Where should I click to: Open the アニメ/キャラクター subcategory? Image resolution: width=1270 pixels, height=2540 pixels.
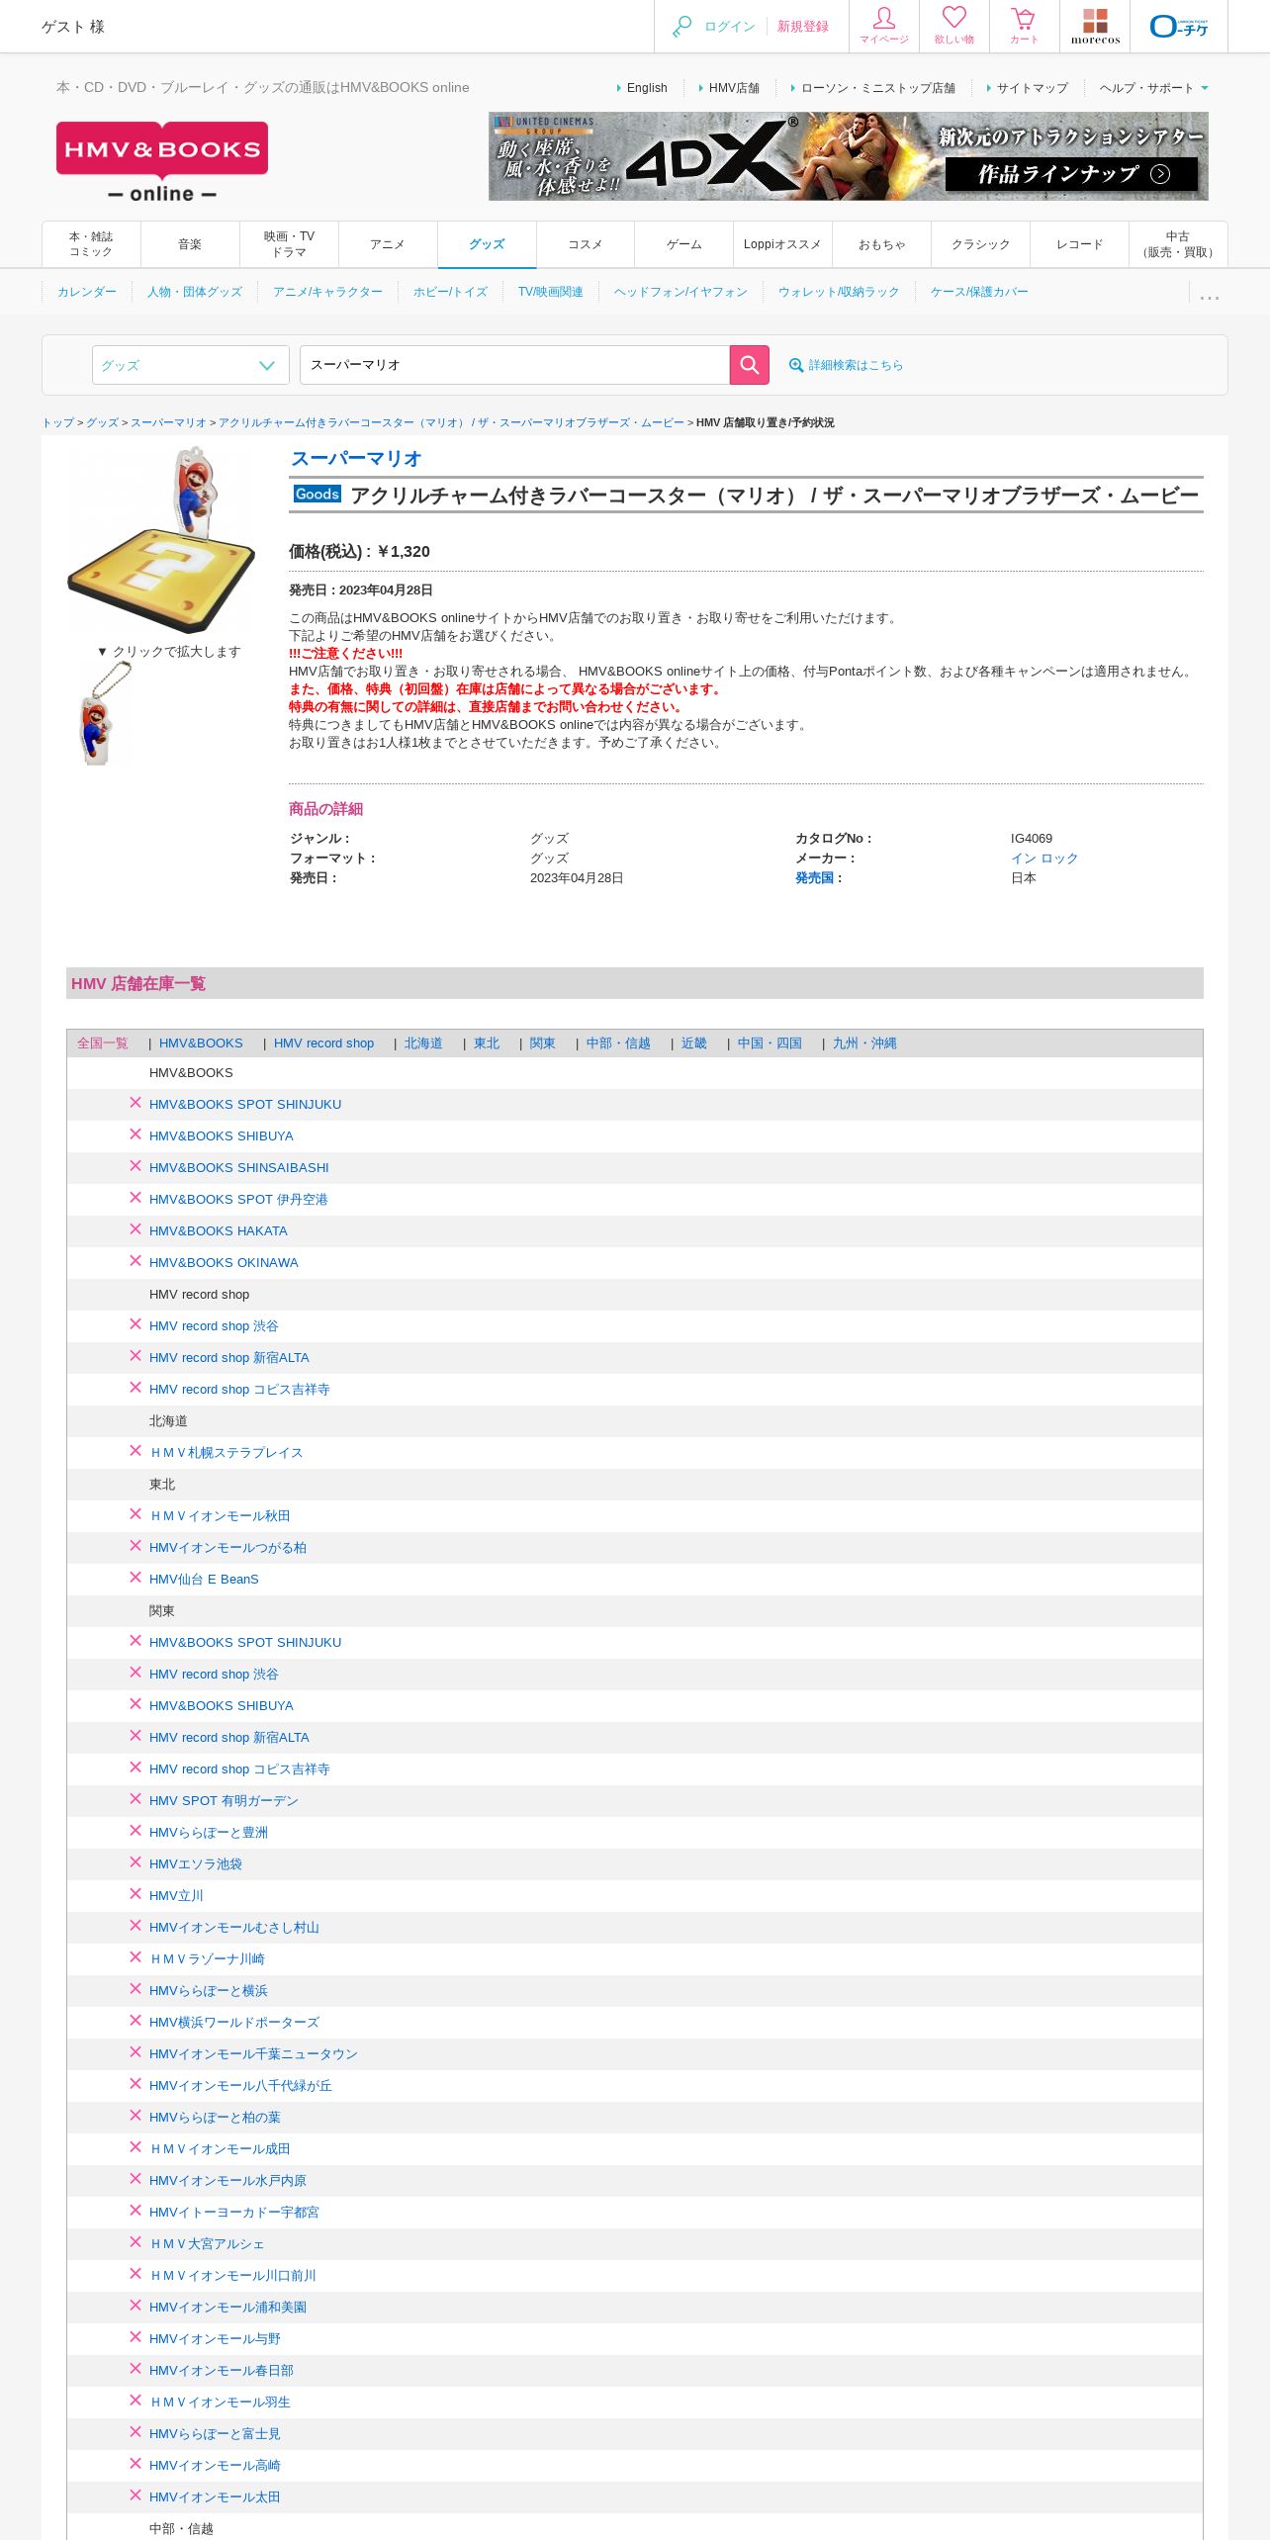327,292
